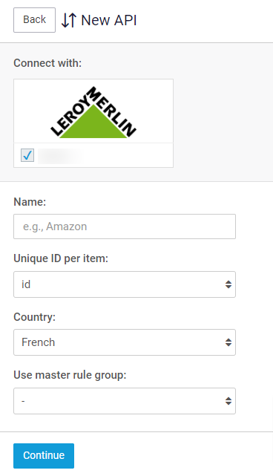Submit the form with Continue
This screenshot has height=476, width=273.
[x=44, y=456]
